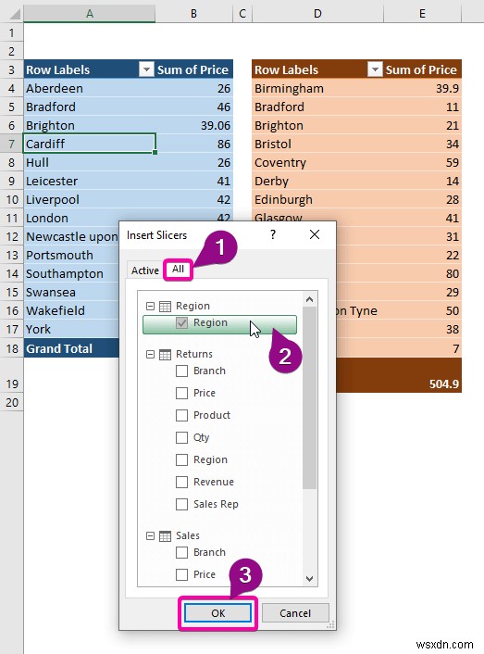Select column C header
This screenshot has width=484, height=654.
pos(242,13)
